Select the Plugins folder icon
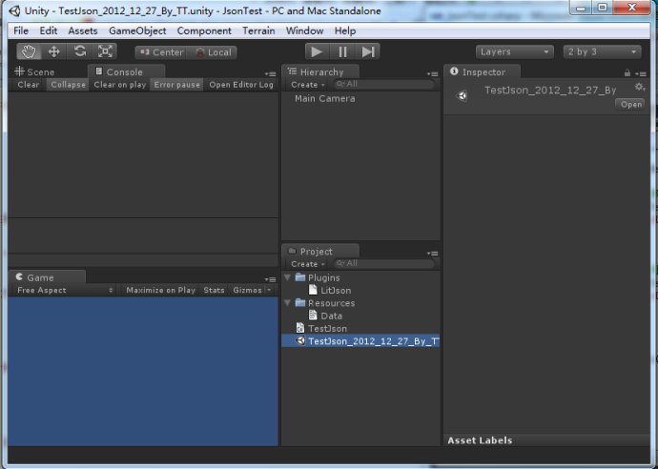 tap(300, 277)
